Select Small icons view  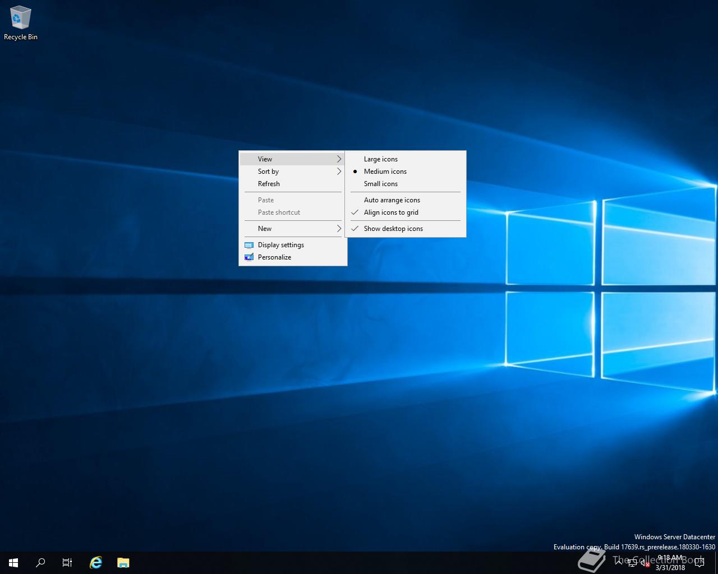tap(406, 184)
